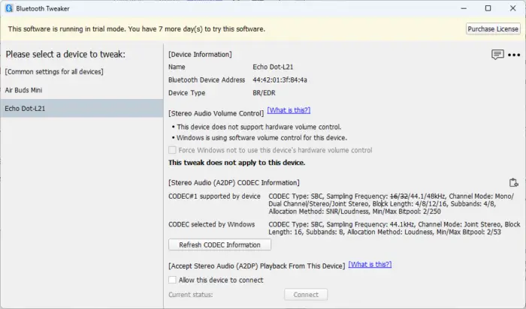526x309 pixels.
Task: Click This tweak does not apply text
Action: click(237, 163)
